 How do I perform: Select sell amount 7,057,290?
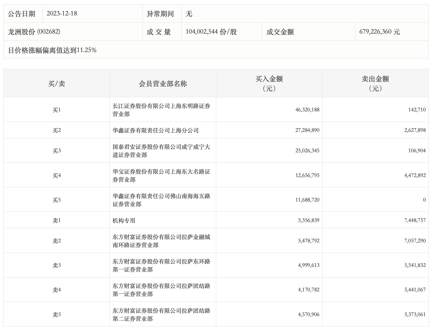coord(415,241)
